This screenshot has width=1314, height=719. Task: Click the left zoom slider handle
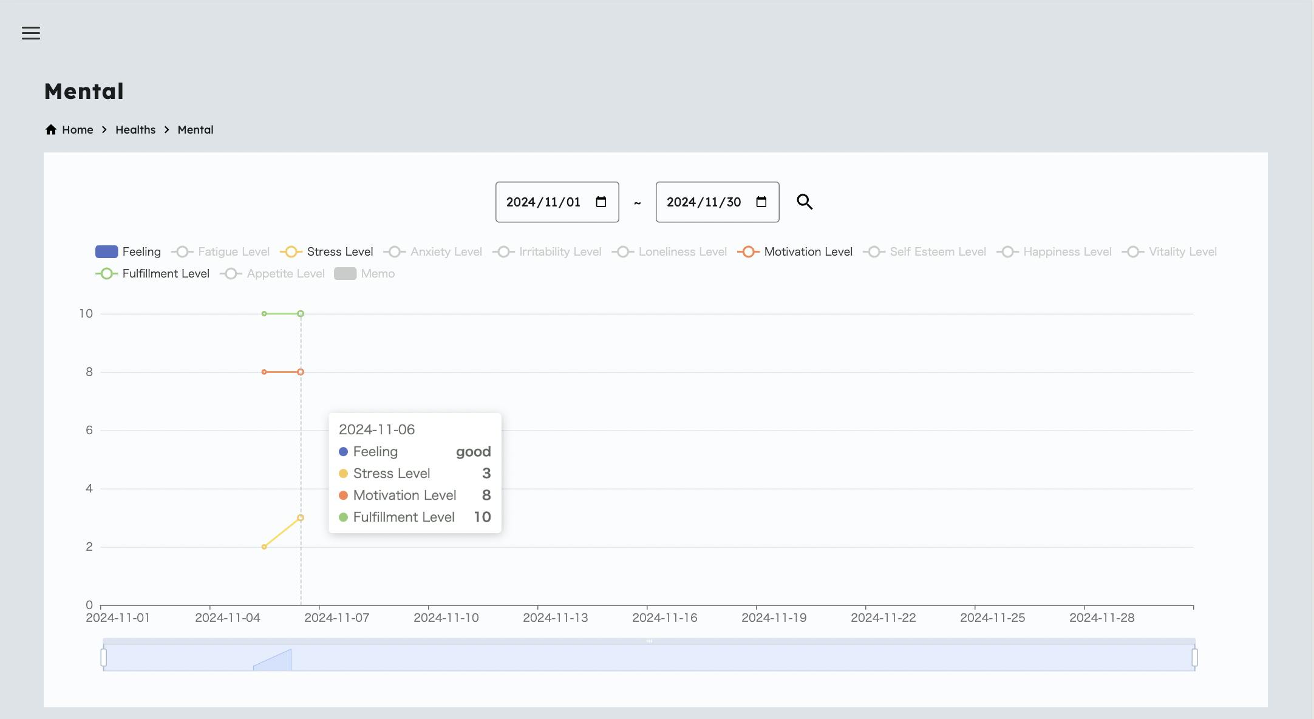(104, 658)
